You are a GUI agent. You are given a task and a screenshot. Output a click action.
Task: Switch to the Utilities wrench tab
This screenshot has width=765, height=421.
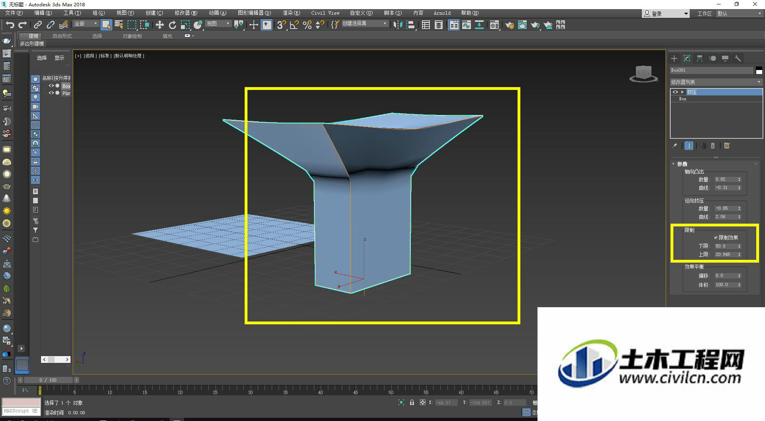click(x=738, y=58)
